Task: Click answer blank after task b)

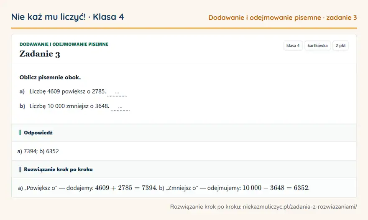Action: [120, 107]
